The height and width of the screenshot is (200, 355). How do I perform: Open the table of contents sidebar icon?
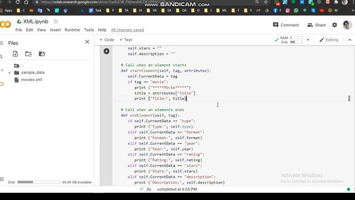[x=1, y=43]
